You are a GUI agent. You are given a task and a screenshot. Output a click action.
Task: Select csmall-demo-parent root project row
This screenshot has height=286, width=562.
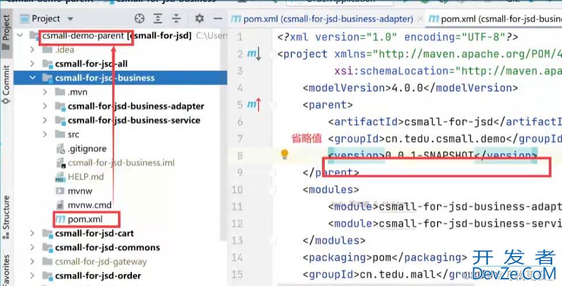[120, 36]
